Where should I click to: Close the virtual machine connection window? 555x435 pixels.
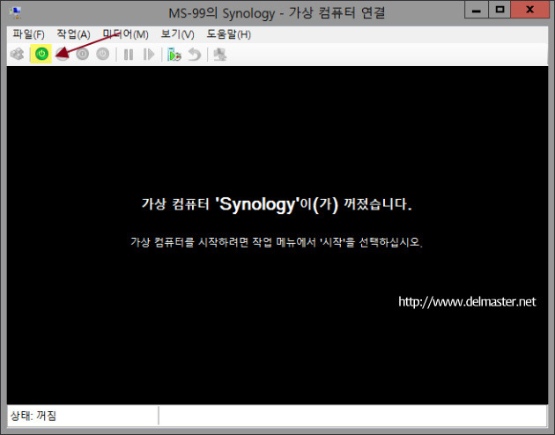click(529, 10)
